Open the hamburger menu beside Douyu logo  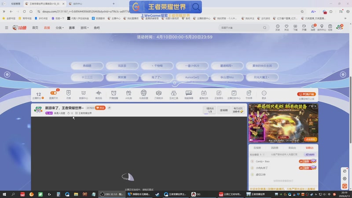click(x=7, y=28)
